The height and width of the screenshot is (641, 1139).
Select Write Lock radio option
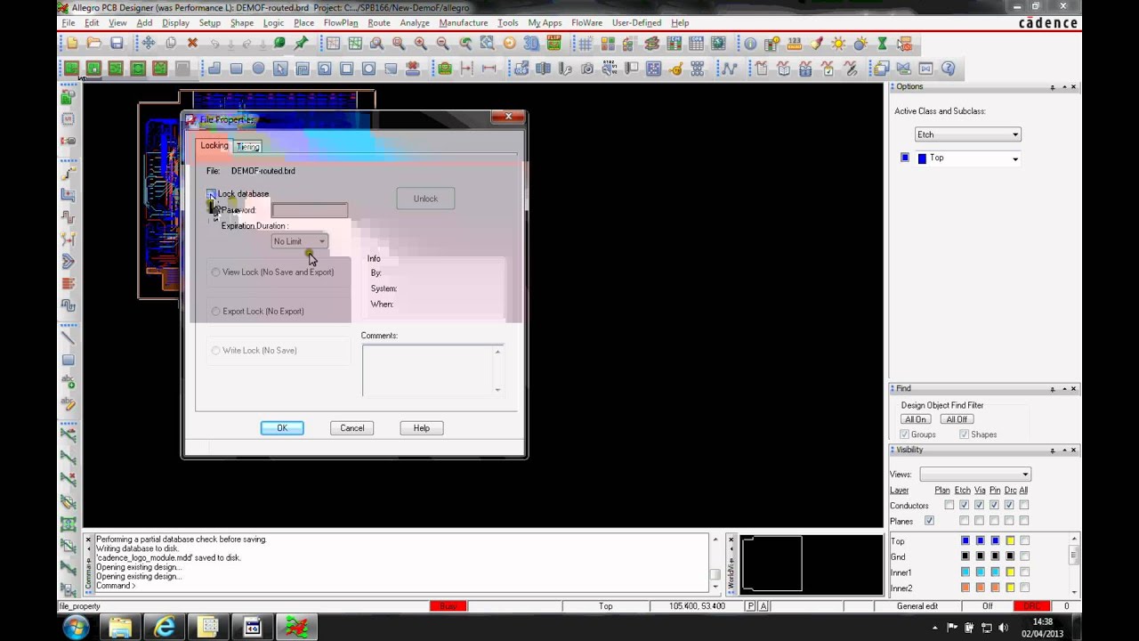(x=215, y=350)
